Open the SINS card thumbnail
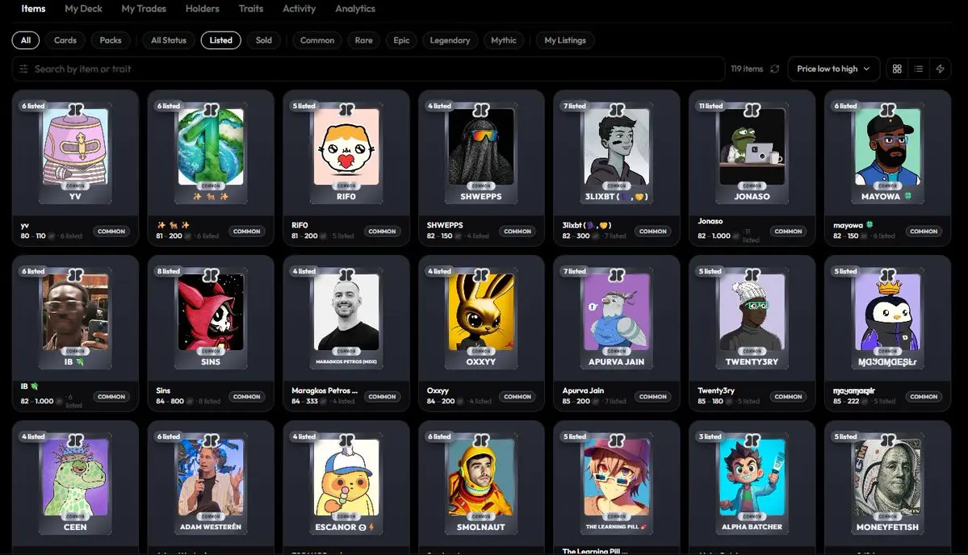 point(211,319)
